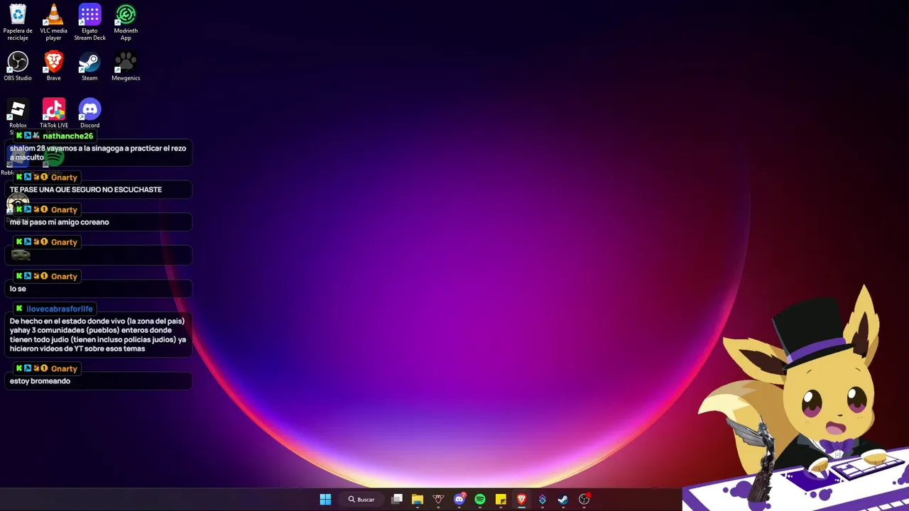Launch OBS Studio from the desktop
The height and width of the screenshot is (511, 909).
[x=18, y=66]
